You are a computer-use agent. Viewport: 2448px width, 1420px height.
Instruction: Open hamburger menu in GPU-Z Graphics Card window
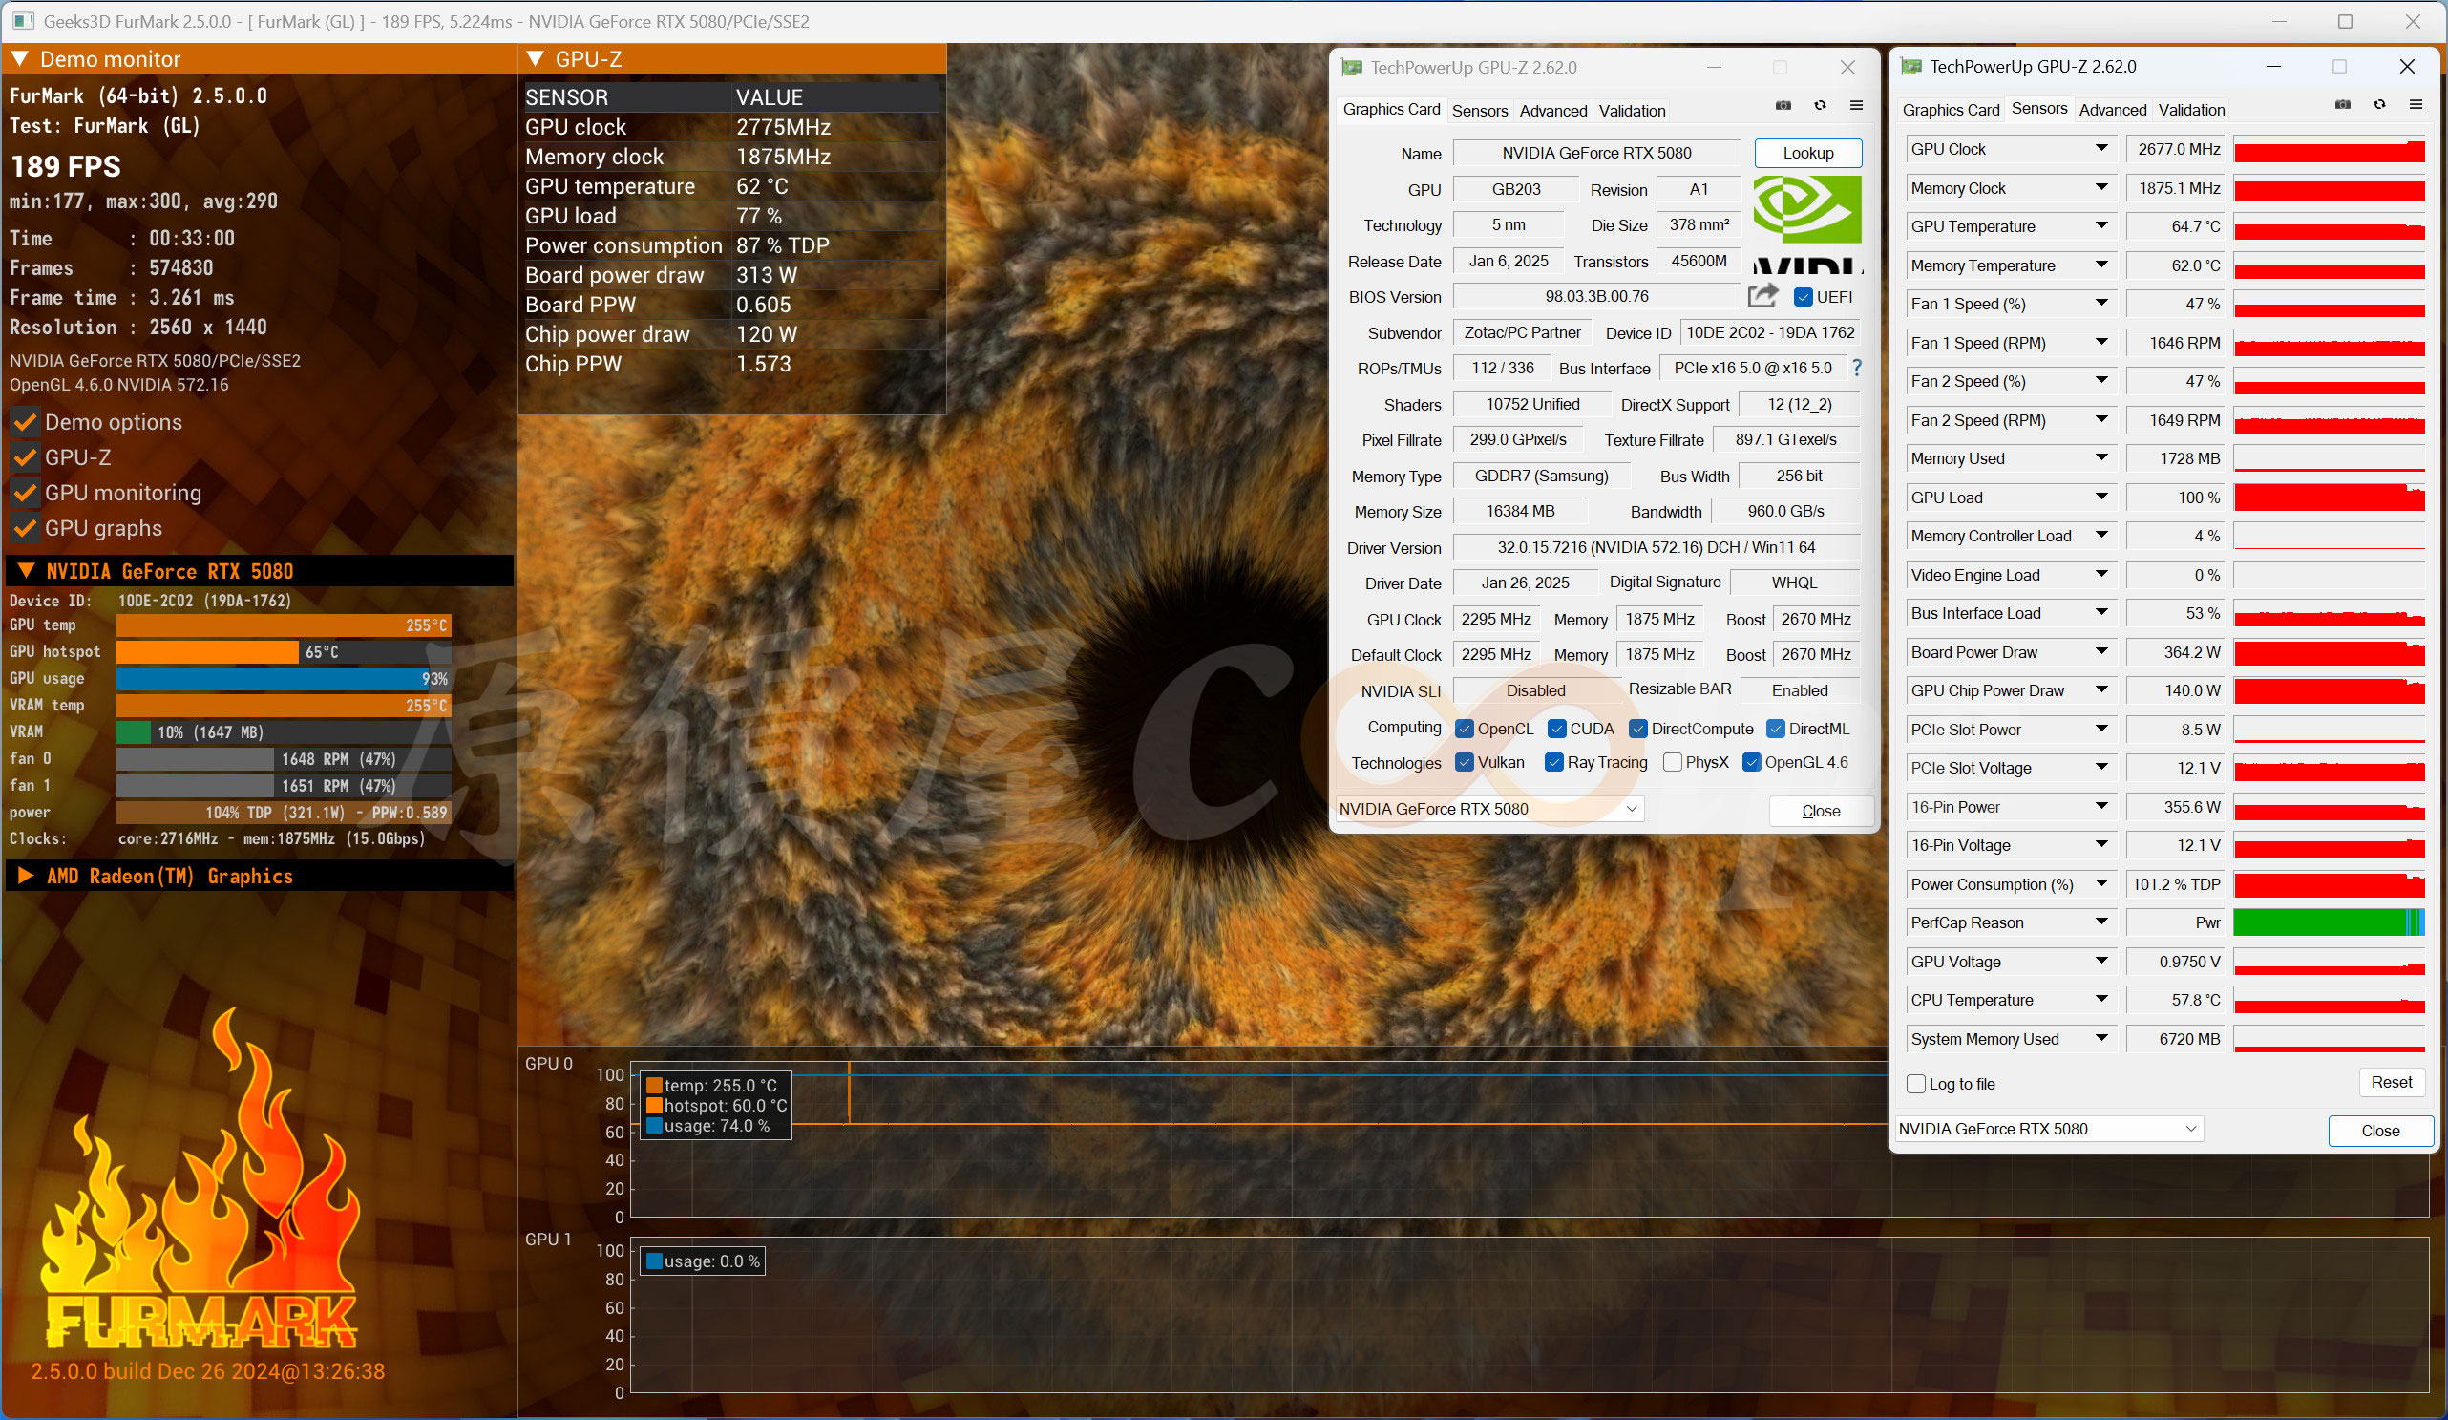1856,106
